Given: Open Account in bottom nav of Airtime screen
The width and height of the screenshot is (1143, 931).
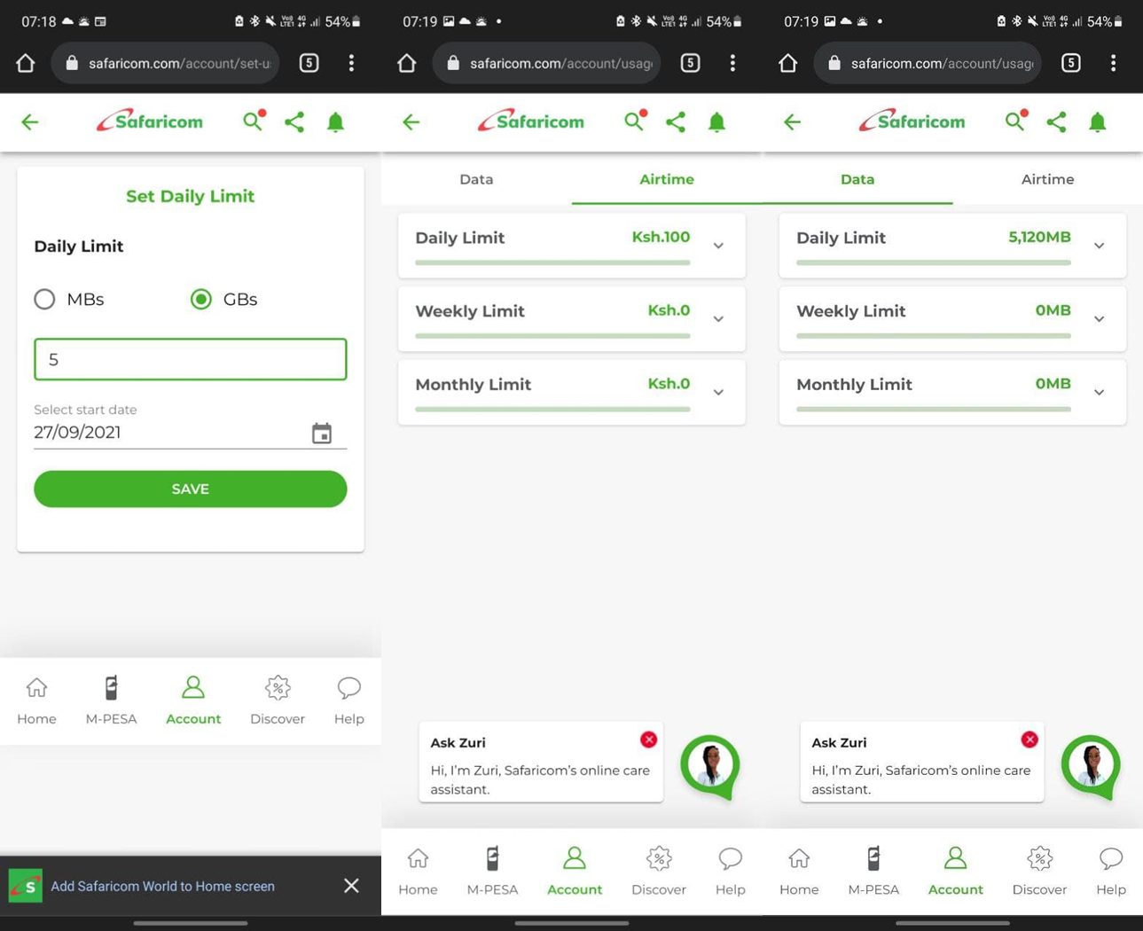Looking at the screenshot, I should click(575, 872).
